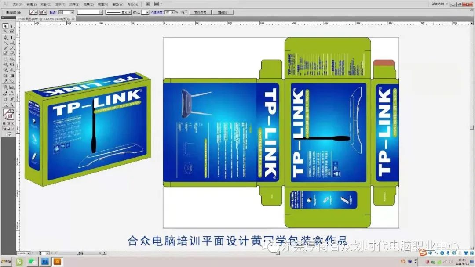
Task: Open the 对象(O) menu
Action: tap(46, 4)
